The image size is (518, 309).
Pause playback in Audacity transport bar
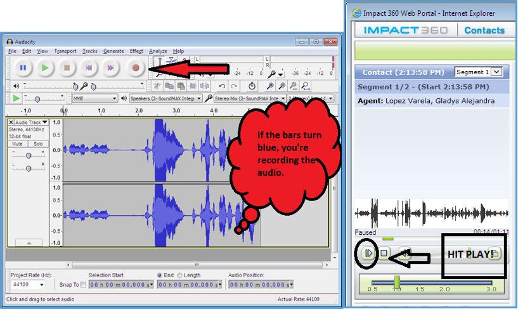click(x=23, y=68)
